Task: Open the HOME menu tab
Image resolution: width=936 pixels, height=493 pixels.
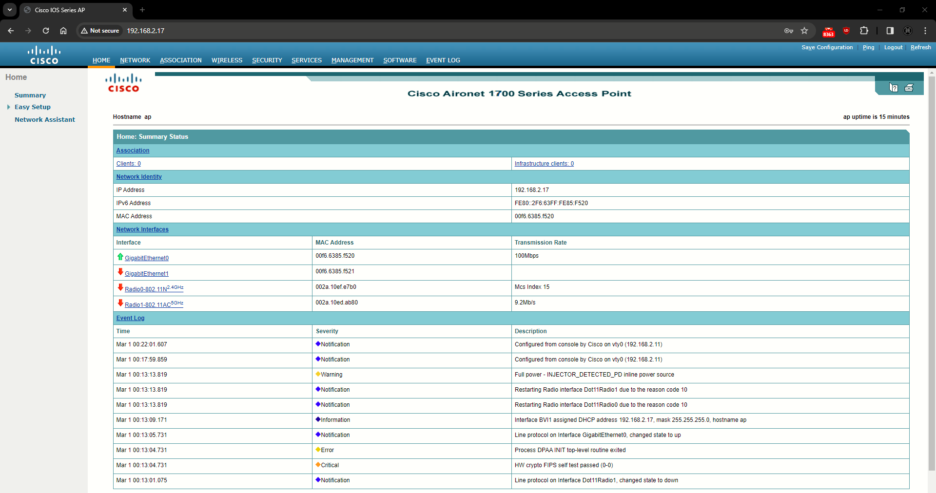Action: (x=101, y=60)
